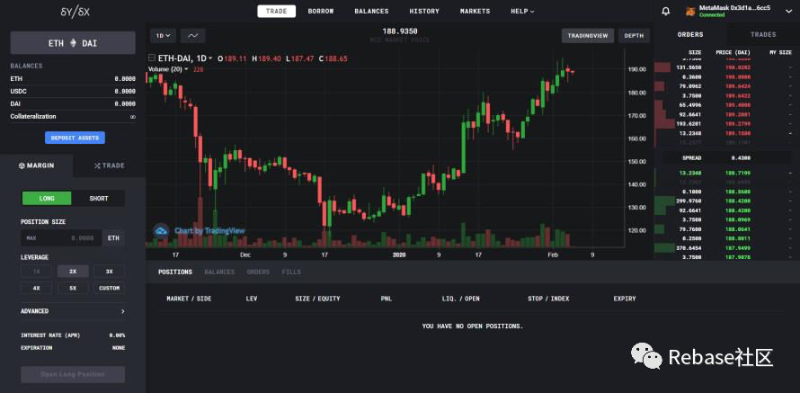Image resolution: width=800 pixels, height=393 pixels.
Task: Show the FILLS tab
Action: pyautogui.click(x=291, y=272)
